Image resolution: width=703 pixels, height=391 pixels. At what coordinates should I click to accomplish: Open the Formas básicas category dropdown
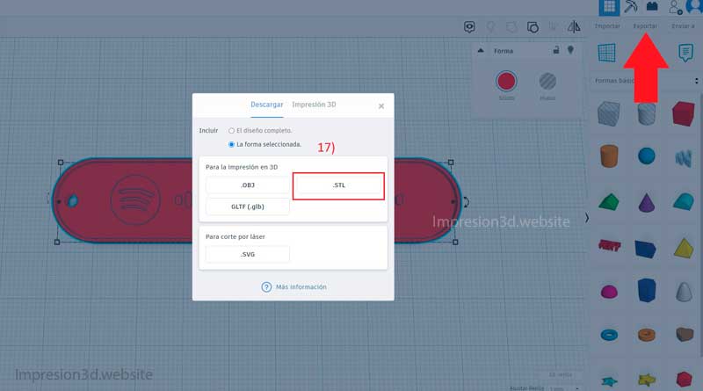646,81
